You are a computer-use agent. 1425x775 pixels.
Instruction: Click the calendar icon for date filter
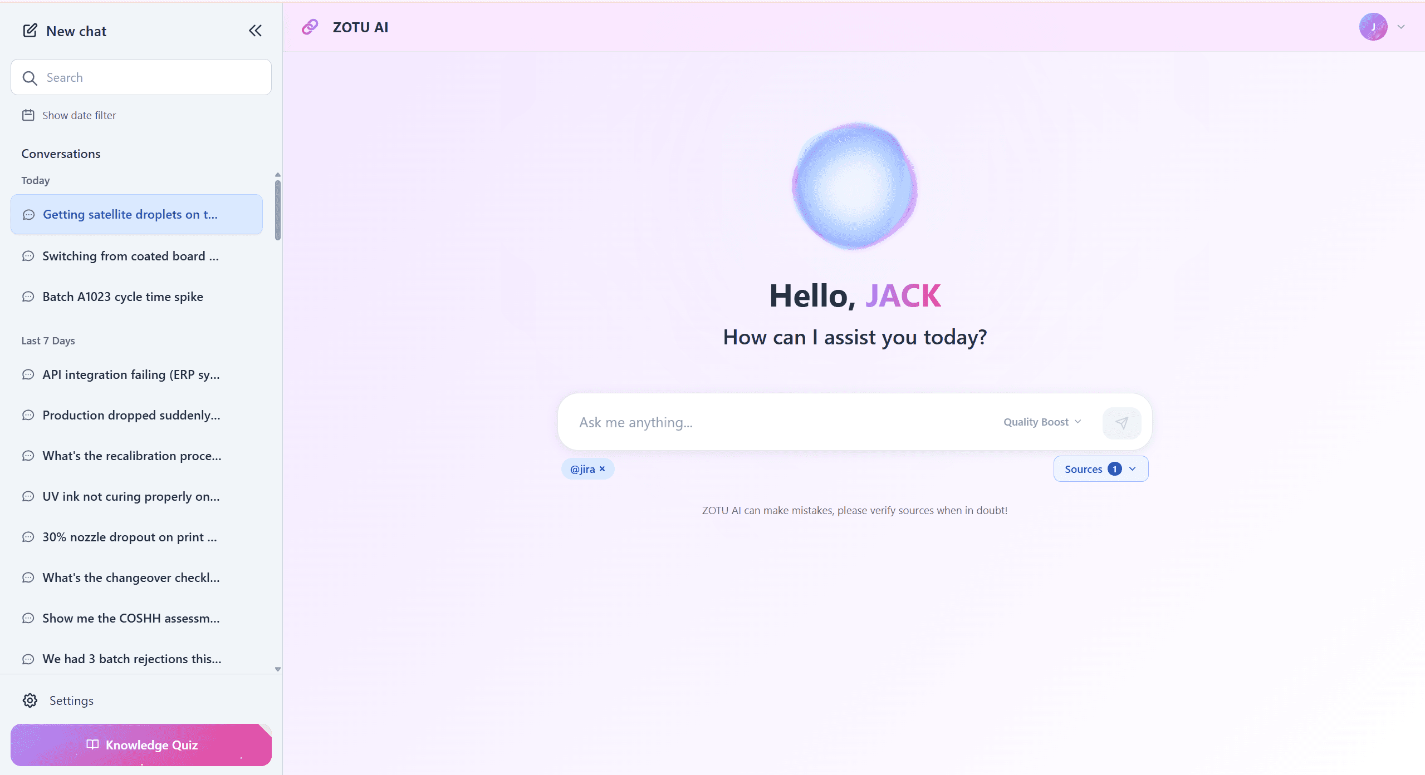(28, 115)
